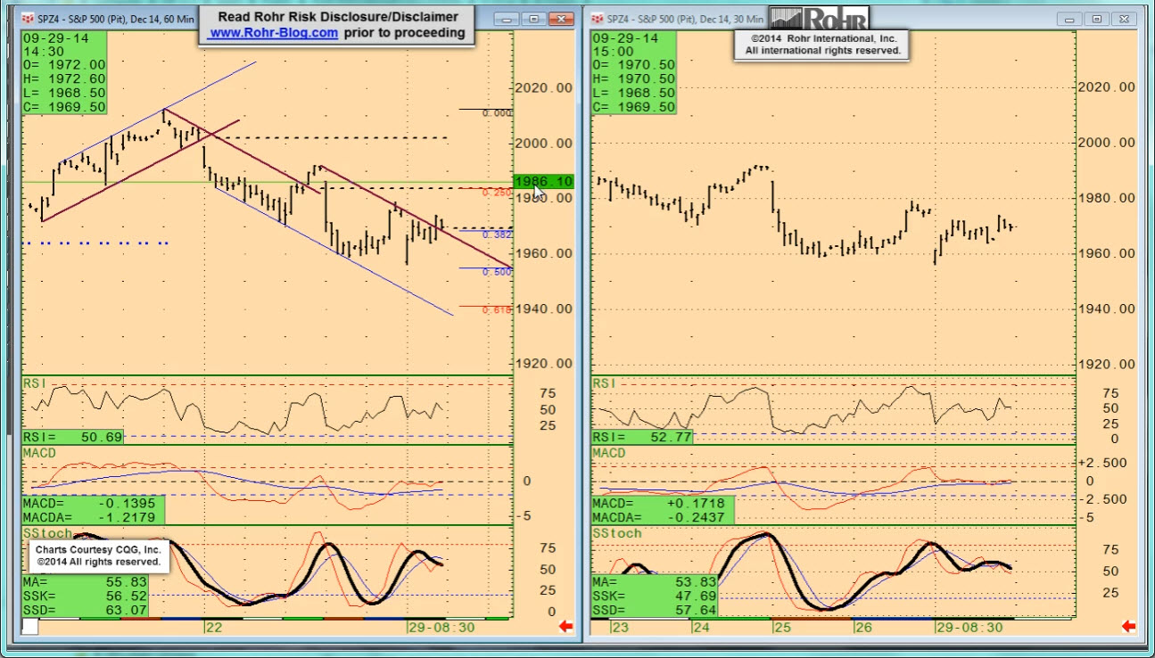Minimize the 30 Min chart window
Screen dimensions: 1155x658
1071,19
